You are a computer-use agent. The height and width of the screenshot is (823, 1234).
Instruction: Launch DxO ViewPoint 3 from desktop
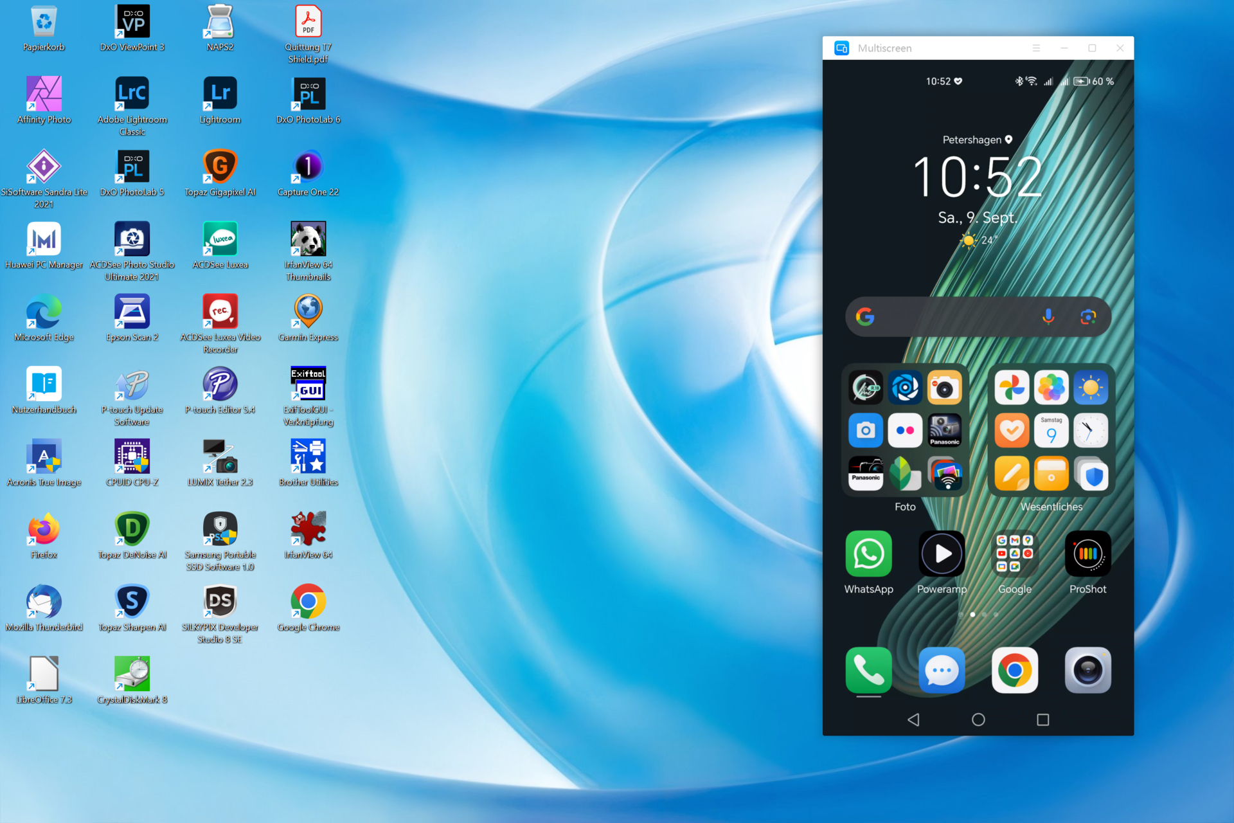pos(132,22)
